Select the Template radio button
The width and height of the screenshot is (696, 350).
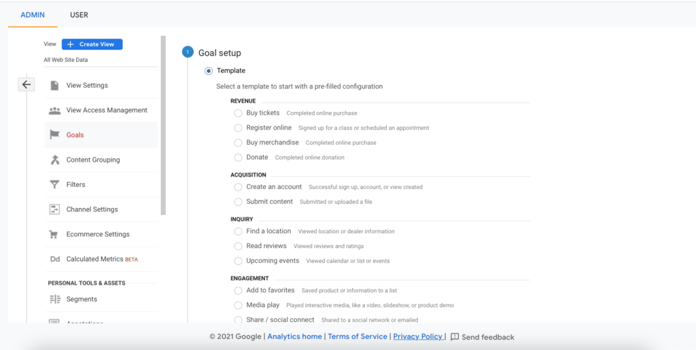click(x=209, y=71)
